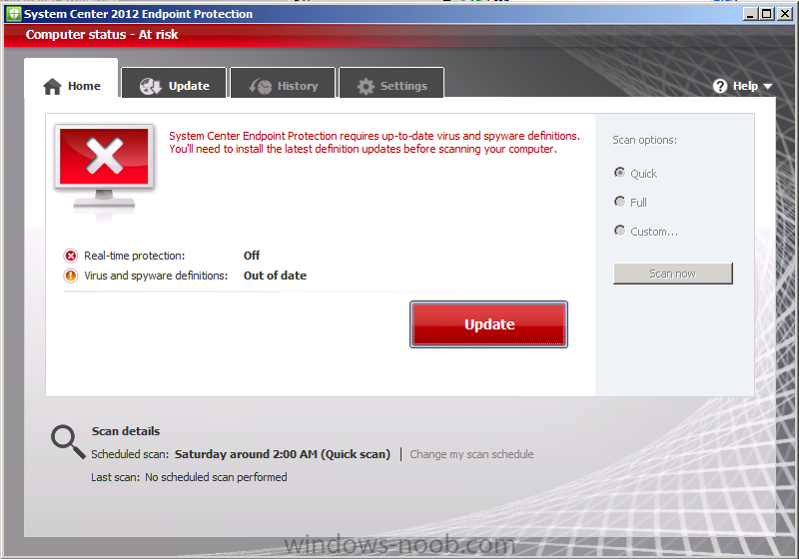
Task: Click the real-time protection 'Off' status
Action: tap(252, 256)
